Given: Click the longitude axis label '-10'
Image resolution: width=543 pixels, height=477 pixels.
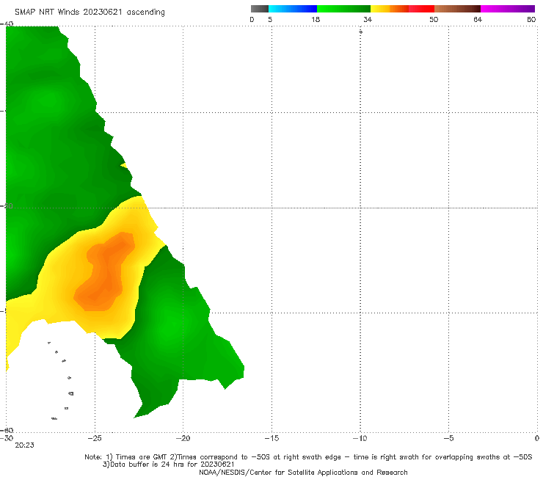Looking at the screenshot, I should [360, 438].
